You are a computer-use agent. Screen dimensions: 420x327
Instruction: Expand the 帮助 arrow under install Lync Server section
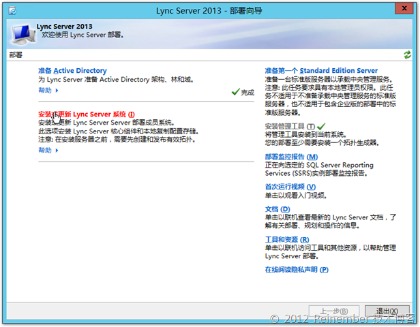(x=57, y=151)
